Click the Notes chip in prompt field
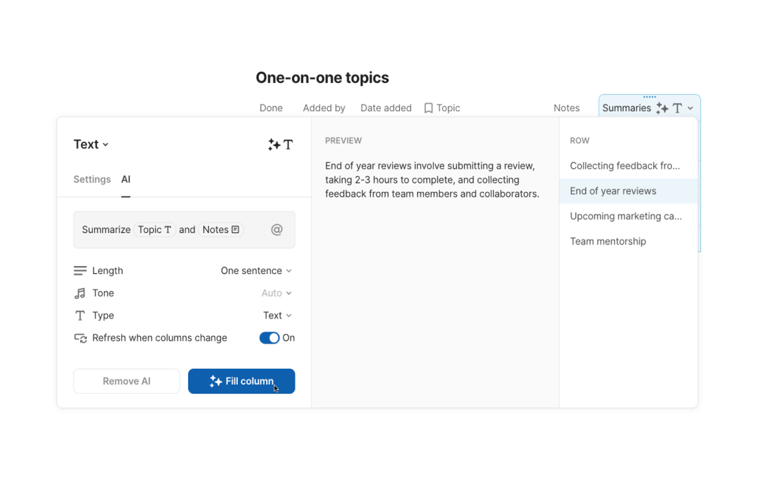The image size is (761, 496). 221,230
